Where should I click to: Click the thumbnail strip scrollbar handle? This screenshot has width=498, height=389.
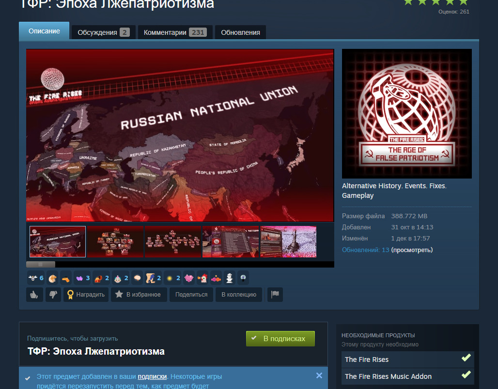pyautogui.click(x=41, y=264)
